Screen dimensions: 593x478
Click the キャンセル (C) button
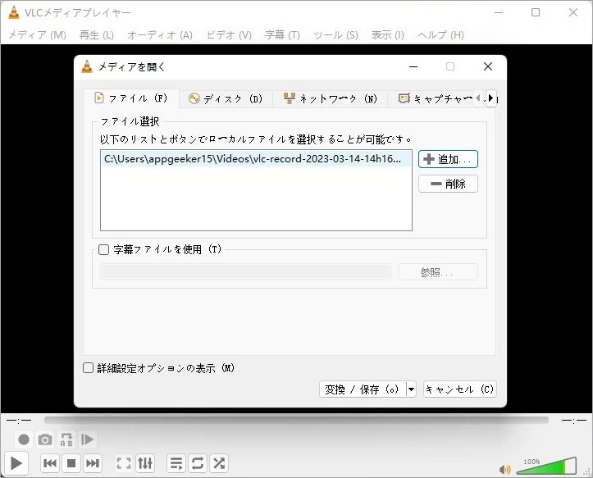pos(460,389)
